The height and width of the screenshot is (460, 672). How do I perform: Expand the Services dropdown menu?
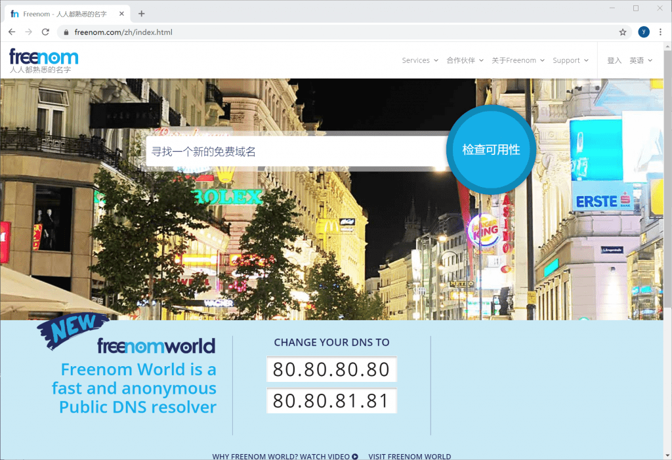point(420,60)
